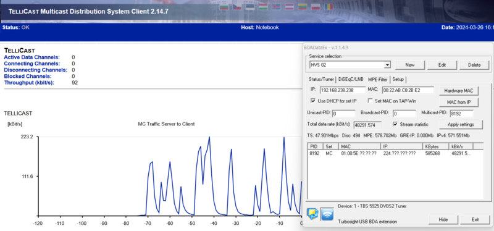
Task: Click the IP address input field
Action: pos(343,90)
